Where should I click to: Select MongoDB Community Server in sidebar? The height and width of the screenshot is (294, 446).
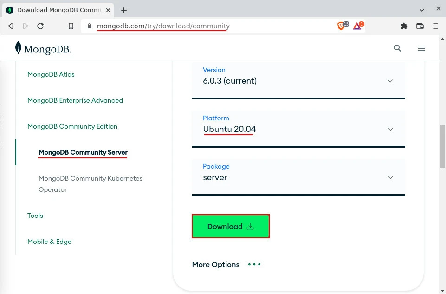pos(83,152)
